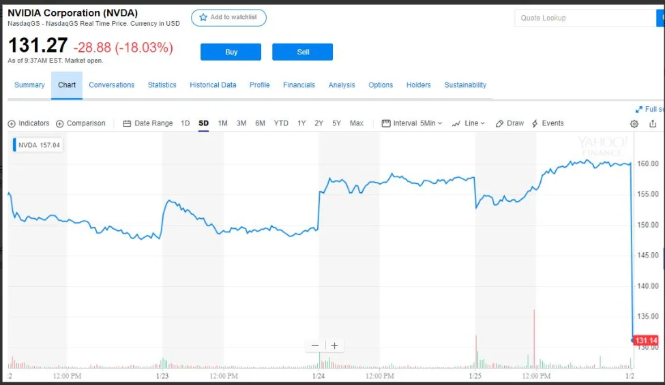
Task: Open the Conversations tab
Action: (x=112, y=85)
